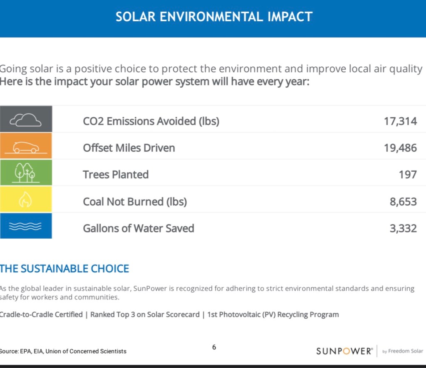The image size is (426, 368).
Task: Click the page number 6
Action: click(x=214, y=347)
